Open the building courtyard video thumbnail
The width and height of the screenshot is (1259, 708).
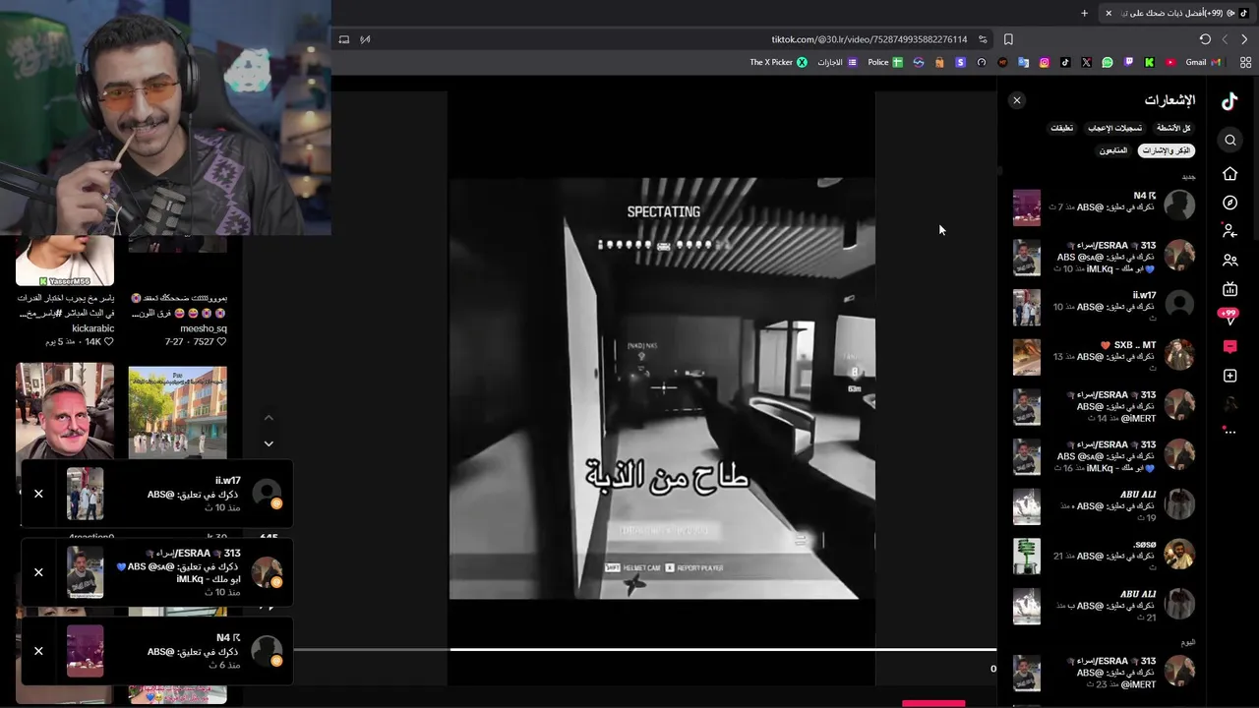pos(177,411)
